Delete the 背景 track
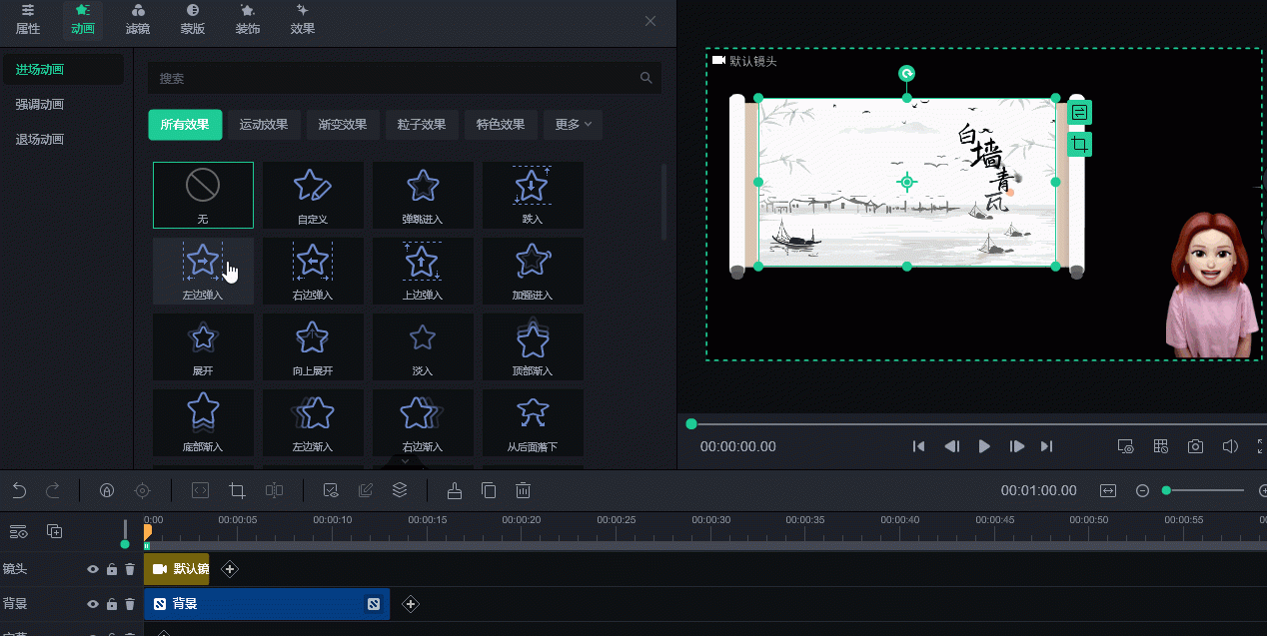This screenshot has height=636, width=1267. point(129,604)
